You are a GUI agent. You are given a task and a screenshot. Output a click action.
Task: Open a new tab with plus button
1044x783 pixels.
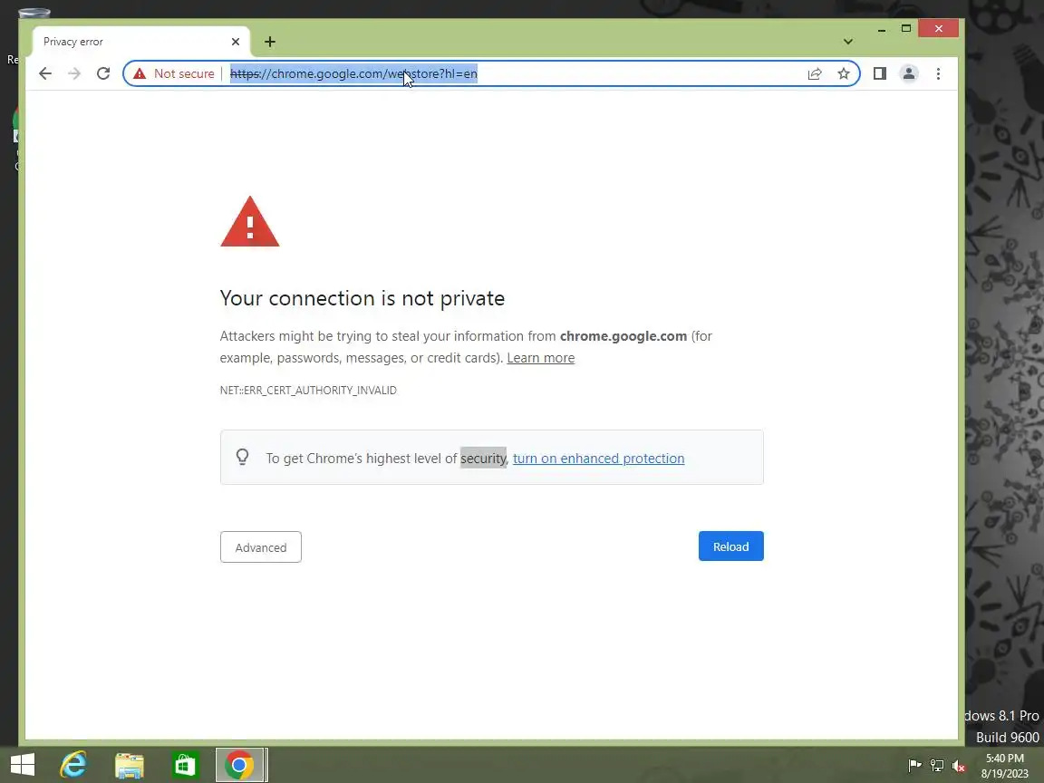[x=270, y=42]
